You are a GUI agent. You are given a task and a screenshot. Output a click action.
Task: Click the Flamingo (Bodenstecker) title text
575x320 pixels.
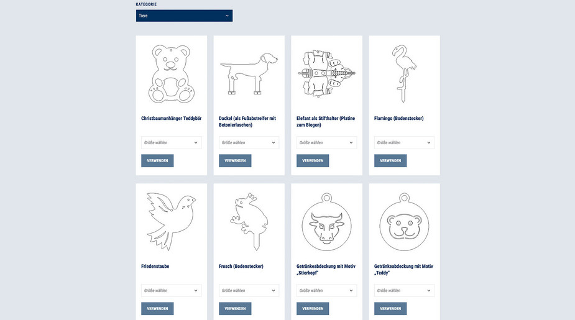(x=398, y=119)
